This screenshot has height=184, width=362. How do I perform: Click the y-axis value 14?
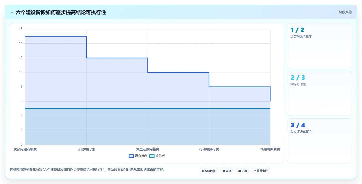point(21,43)
